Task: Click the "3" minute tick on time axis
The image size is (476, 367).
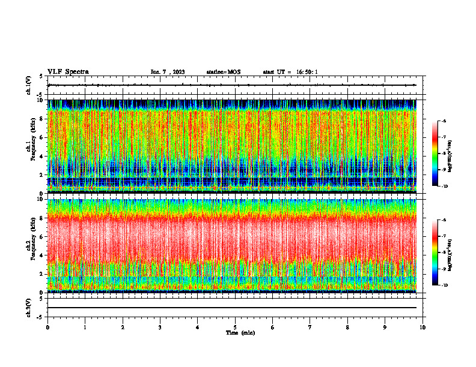Action: [160, 327]
